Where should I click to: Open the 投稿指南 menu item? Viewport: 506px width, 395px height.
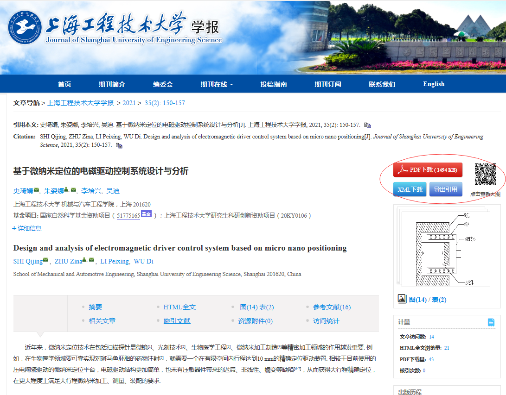(274, 84)
